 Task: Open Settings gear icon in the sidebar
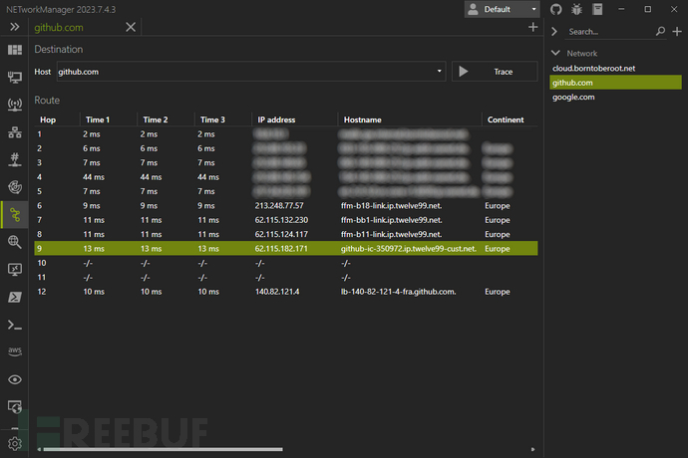15,443
